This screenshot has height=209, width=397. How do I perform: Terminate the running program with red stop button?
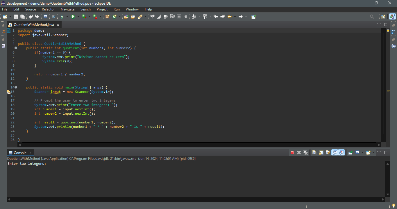click(x=292, y=153)
